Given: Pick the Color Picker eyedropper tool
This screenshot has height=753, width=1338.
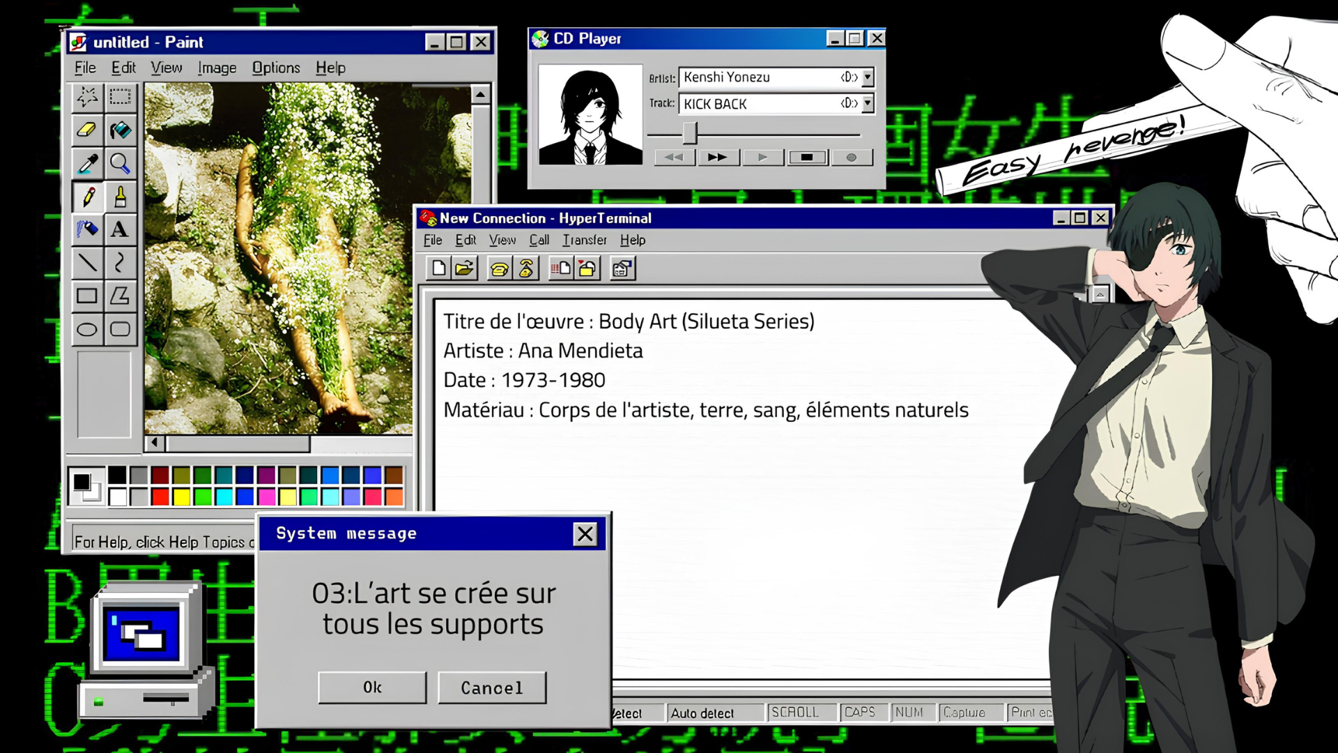Looking at the screenshot, I should tap(87, 163).
